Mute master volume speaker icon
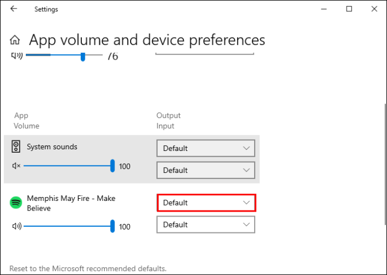The width and height of the screenshot is (387, 275). click(17, 56)
